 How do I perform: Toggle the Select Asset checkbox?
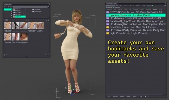[x=106, y=8]
